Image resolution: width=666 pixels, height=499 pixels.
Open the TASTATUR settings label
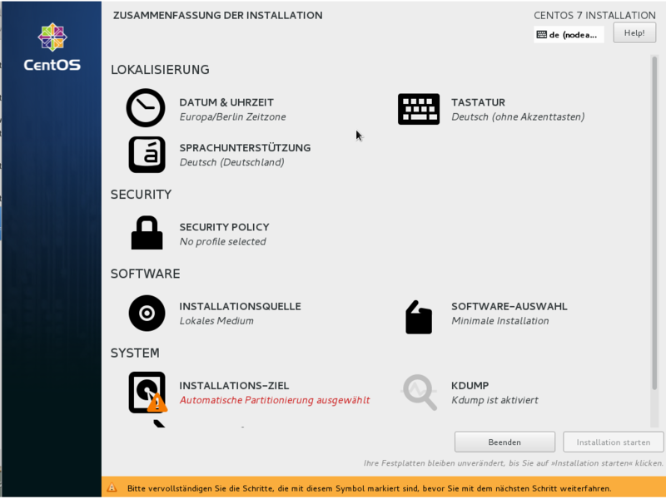478,102
